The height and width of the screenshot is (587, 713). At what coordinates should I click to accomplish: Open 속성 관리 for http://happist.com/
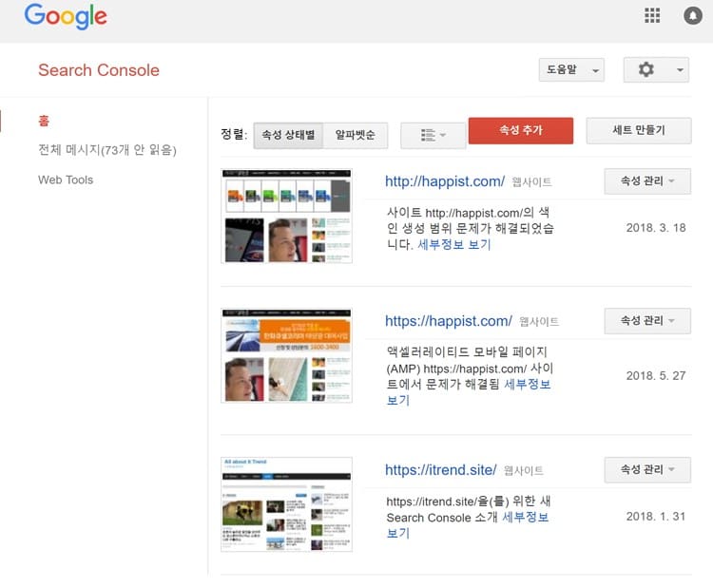coord(647,181)
